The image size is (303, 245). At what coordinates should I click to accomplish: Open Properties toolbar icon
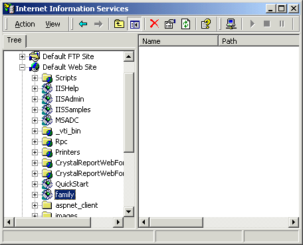[x=170, y=24]
